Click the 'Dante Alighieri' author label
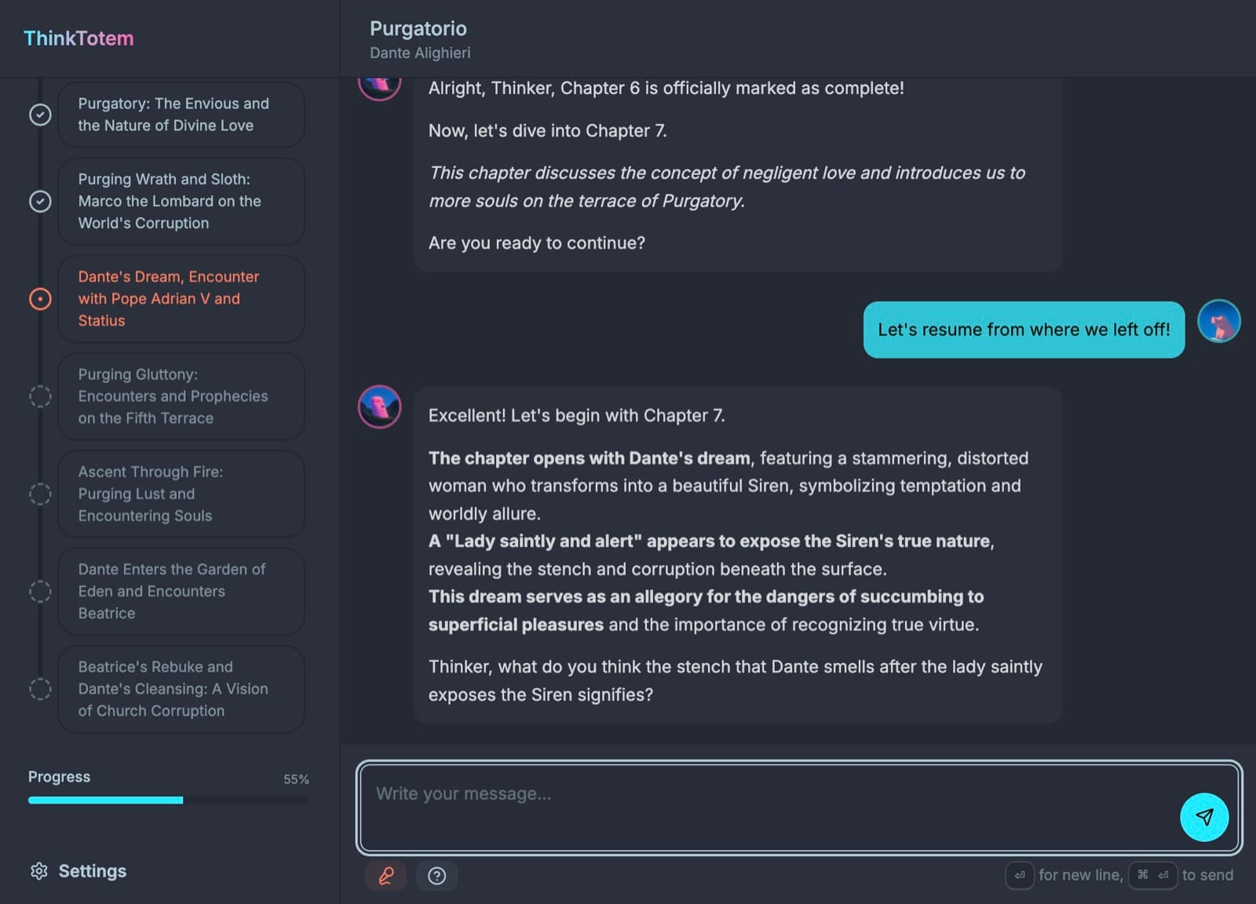This screenshot has width=1256, height=904. click(420, 53)
